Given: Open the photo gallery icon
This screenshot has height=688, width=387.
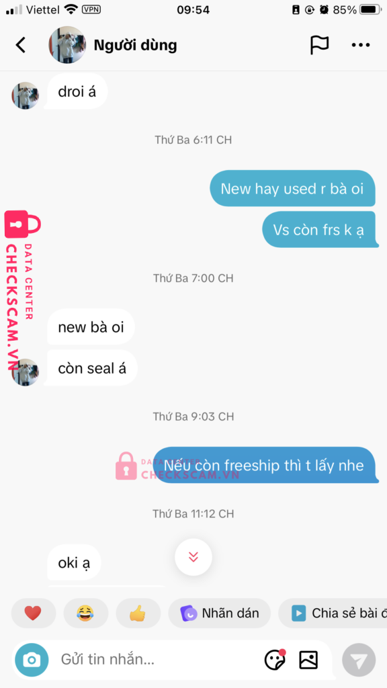Looking at the screenshot, I should tap(308, 660).
